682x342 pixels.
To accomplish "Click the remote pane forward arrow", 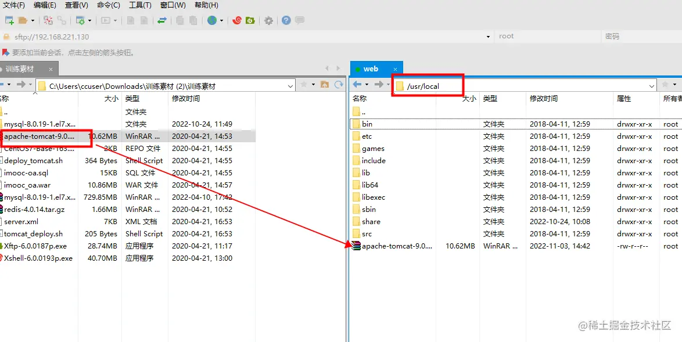I will coord(379,84).
